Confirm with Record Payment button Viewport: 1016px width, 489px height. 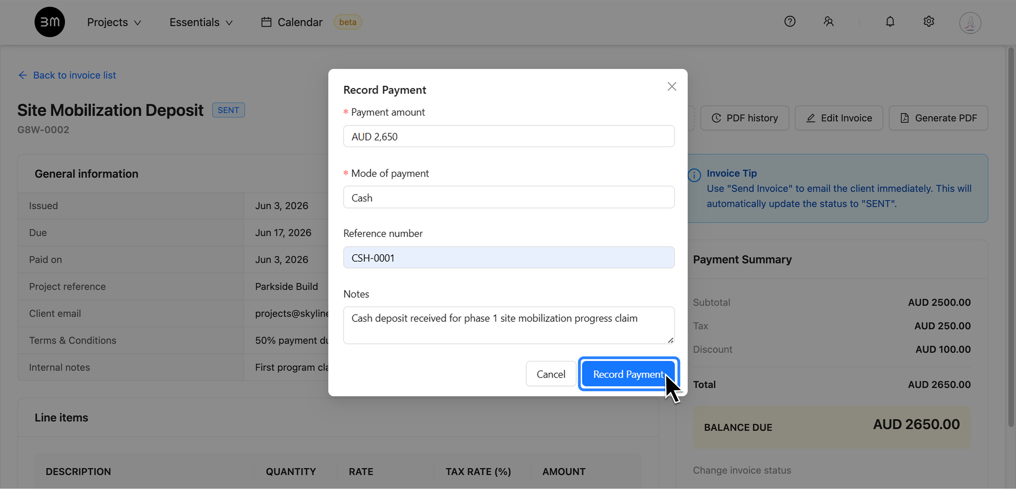[629, 374]
